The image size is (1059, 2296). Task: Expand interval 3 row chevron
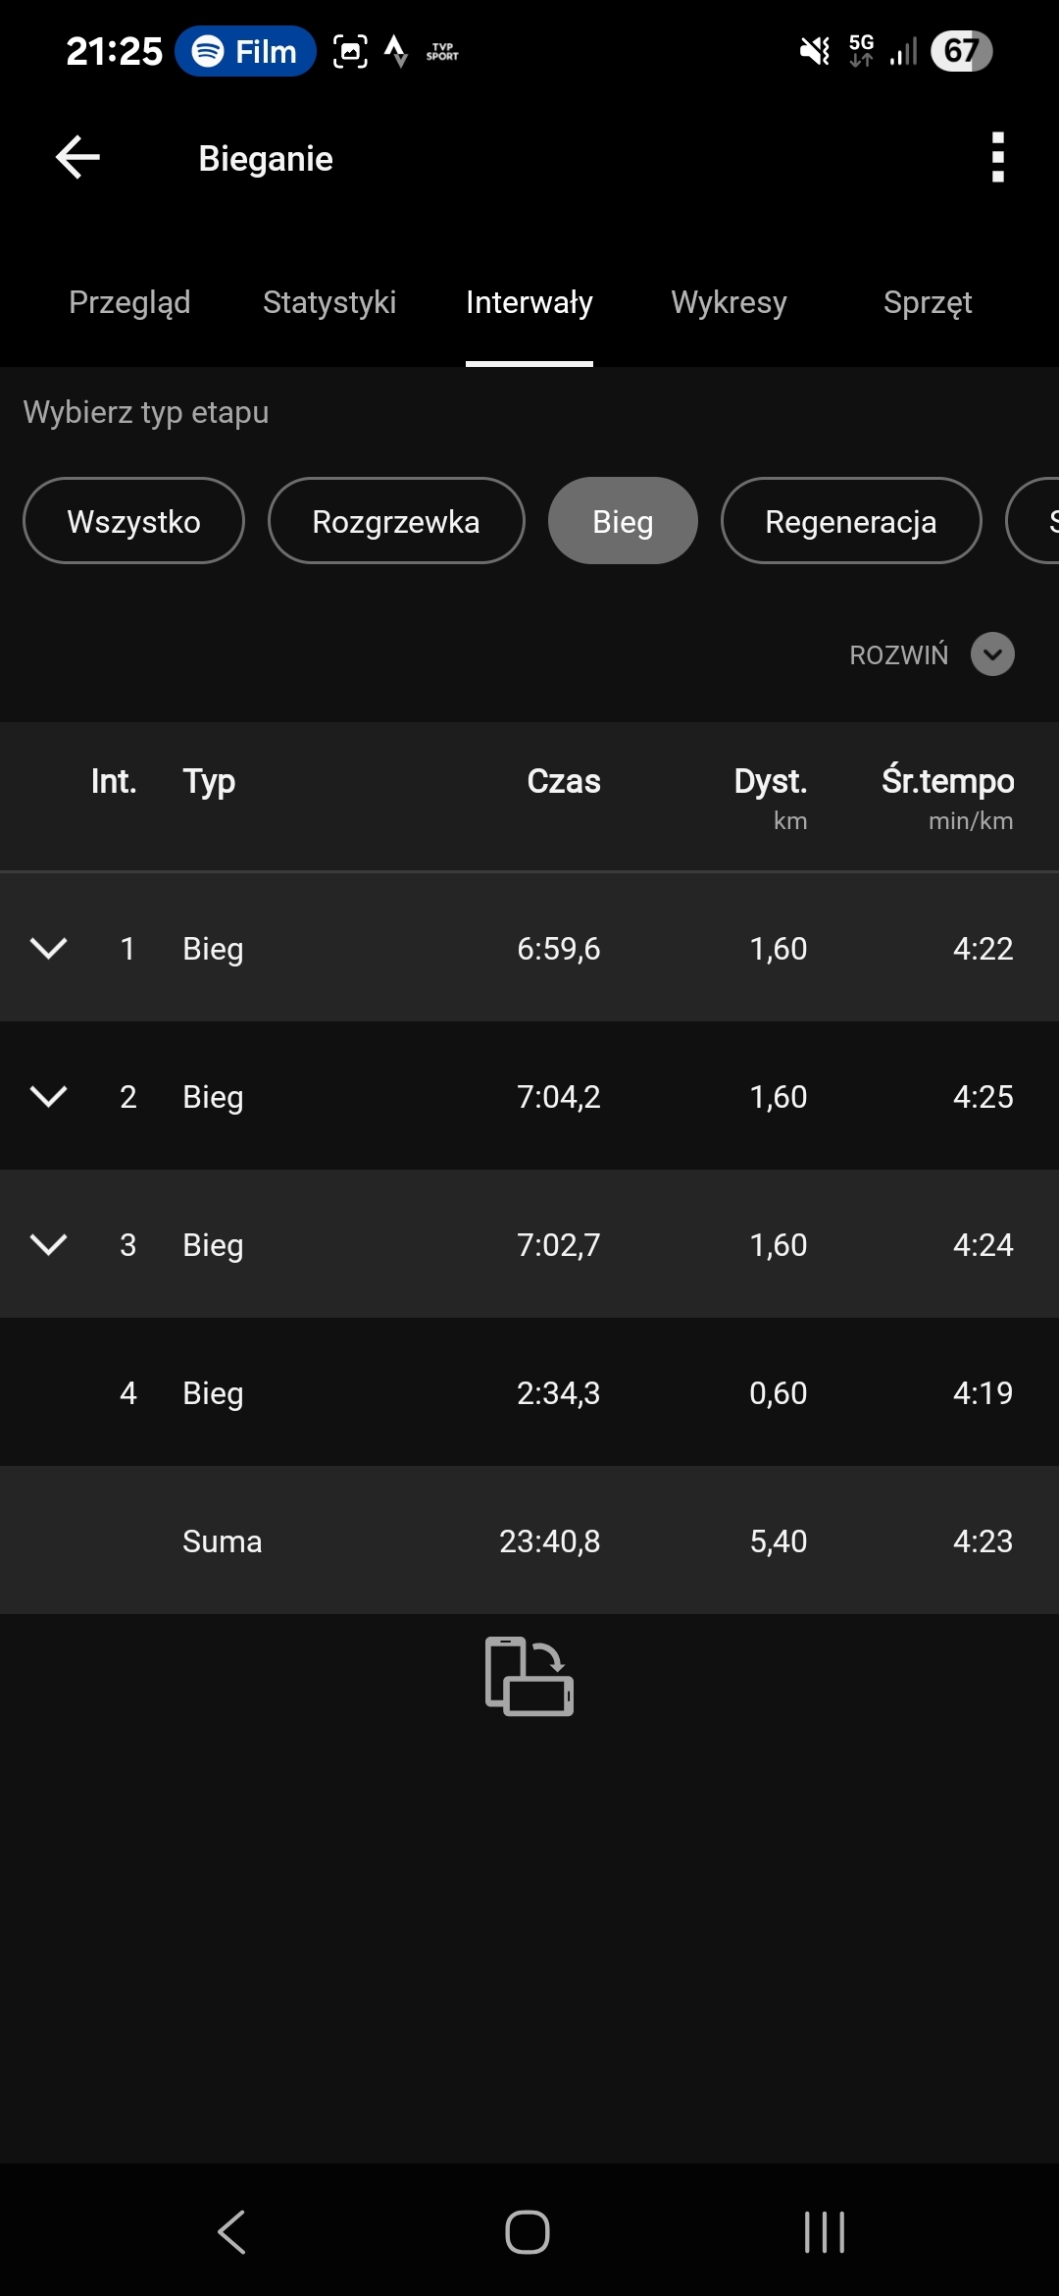[x=49, y=1244]
